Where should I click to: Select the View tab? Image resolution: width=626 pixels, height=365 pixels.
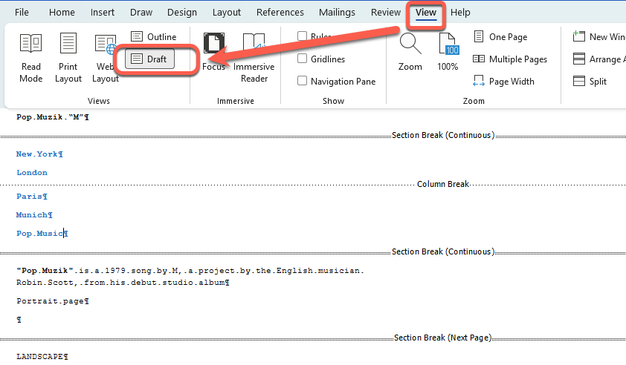[425, 13]
